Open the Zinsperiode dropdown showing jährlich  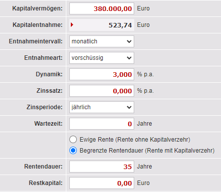click(102, 107)
